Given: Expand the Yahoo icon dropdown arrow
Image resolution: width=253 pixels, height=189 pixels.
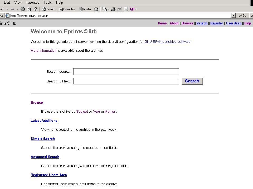Looking at the screenshot, I should coord(136,9).
